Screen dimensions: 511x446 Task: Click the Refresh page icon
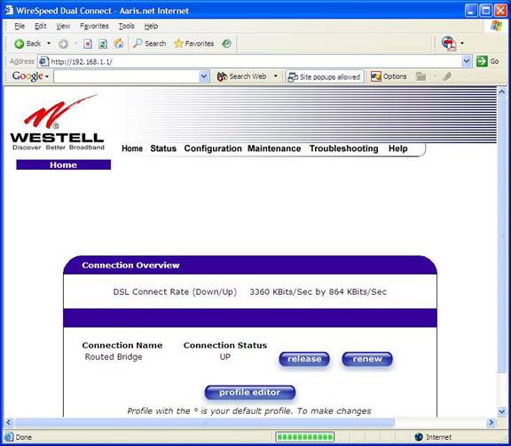tap(103, 44)
